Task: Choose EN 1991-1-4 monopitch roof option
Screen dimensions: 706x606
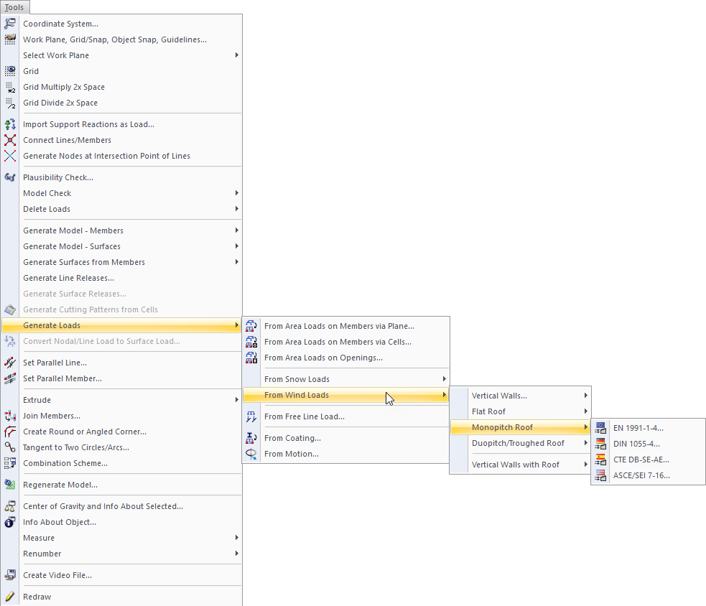Action: (x=638, y=428)
